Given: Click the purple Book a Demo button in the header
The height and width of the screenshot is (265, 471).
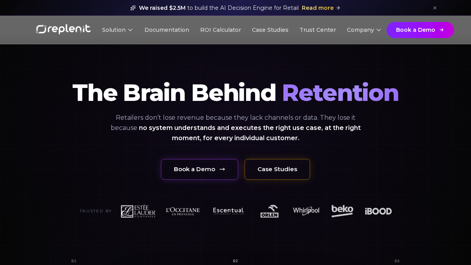Looking at the screenshot, I should coord(420,30).
